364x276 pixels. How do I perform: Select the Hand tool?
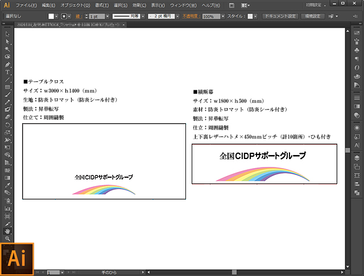7,231
